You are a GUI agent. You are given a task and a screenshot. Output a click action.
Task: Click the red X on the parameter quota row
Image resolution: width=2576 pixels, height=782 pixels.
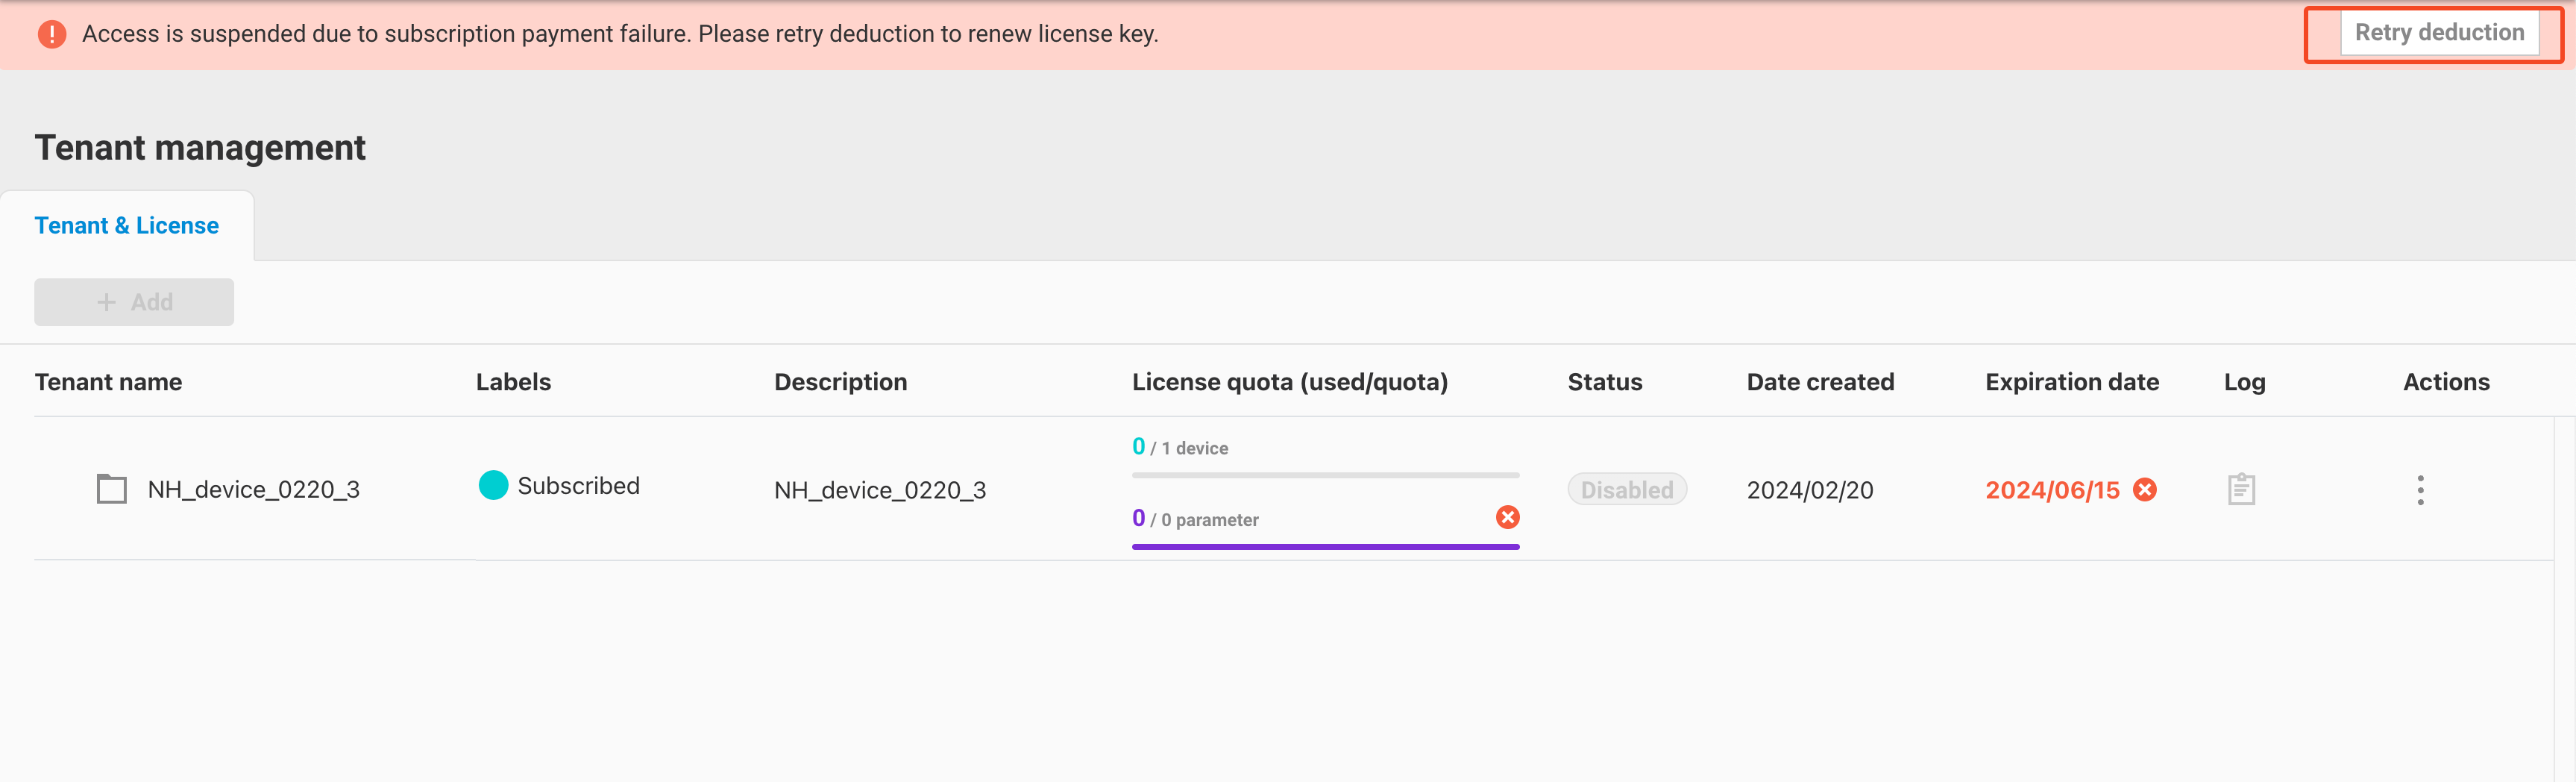point(1508,517)
